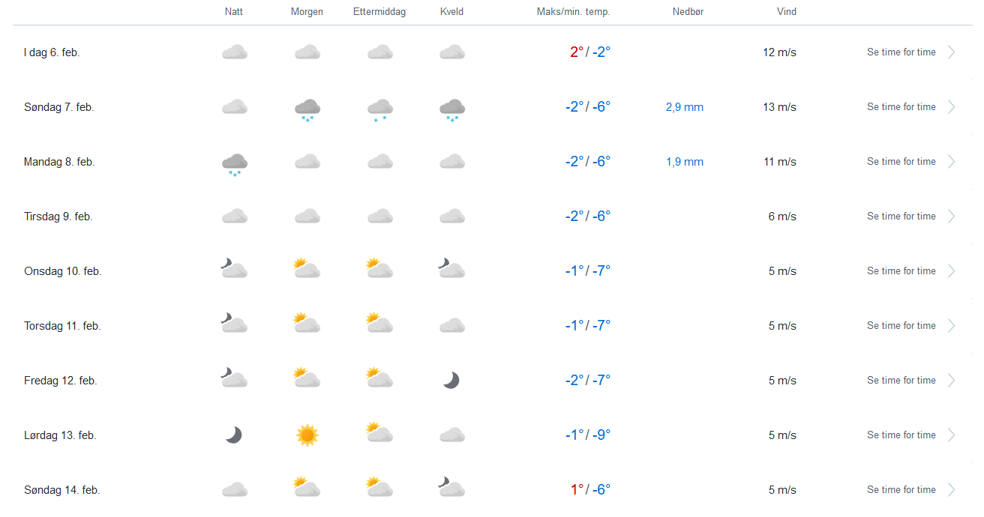Screen dimensions: 984x517
Task: Click the sunny icon for Lørdag morning
Action: coord(307,435)
